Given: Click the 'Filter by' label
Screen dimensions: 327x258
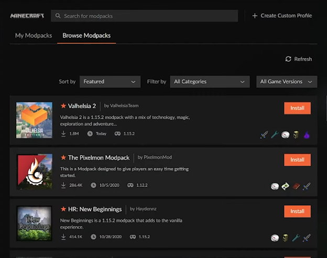Looking at the screenshot, I should pos(157,82).
